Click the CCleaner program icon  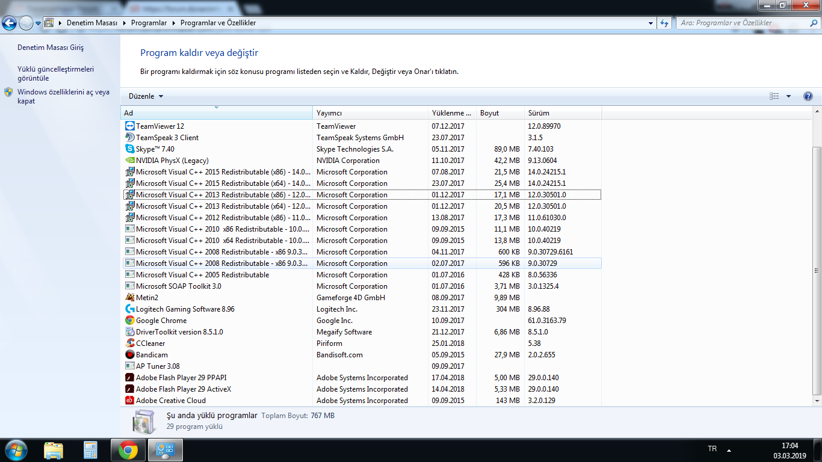(129, 343)
